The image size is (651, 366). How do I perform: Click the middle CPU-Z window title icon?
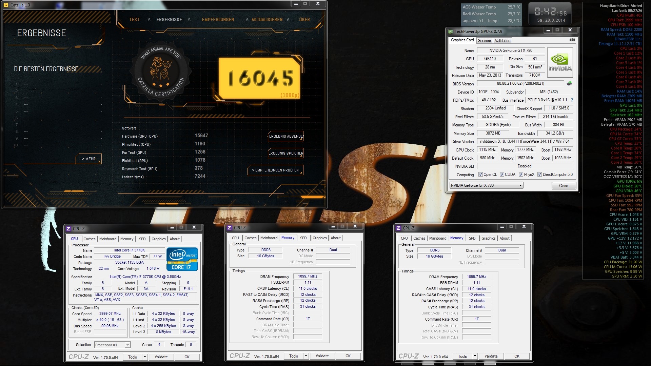[230, 228]
